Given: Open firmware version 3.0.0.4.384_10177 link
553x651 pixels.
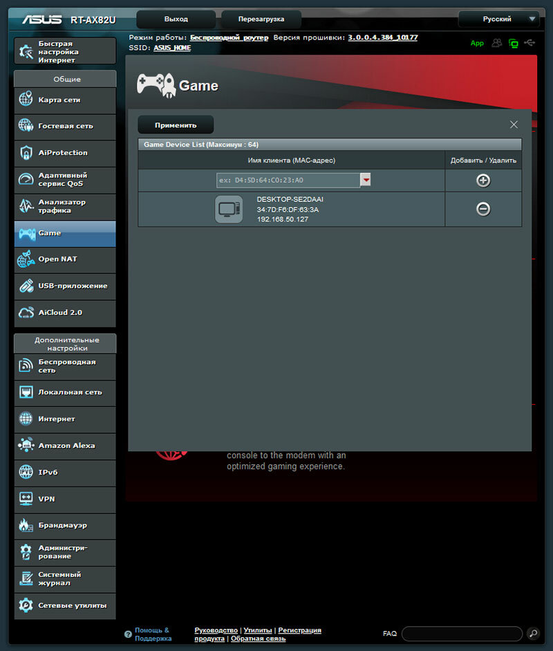Looking at the screenshot, I should [382, 37].
